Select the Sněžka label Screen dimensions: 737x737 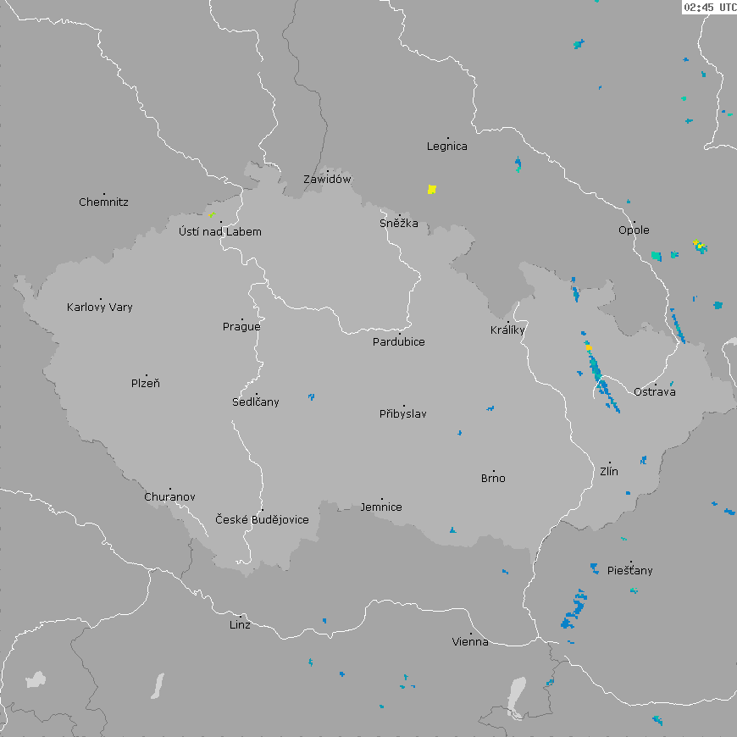[x=399, y=223]
